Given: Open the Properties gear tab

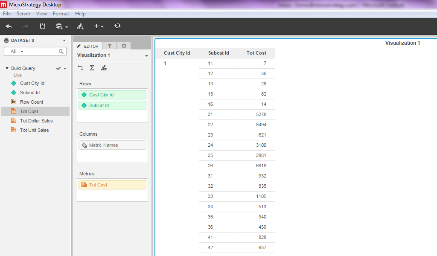Looking at the screenshot, I should point(124,46).
